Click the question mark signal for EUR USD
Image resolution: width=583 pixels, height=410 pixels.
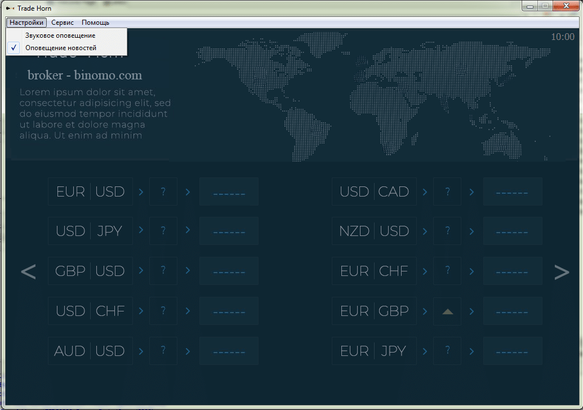click(163, 192)
